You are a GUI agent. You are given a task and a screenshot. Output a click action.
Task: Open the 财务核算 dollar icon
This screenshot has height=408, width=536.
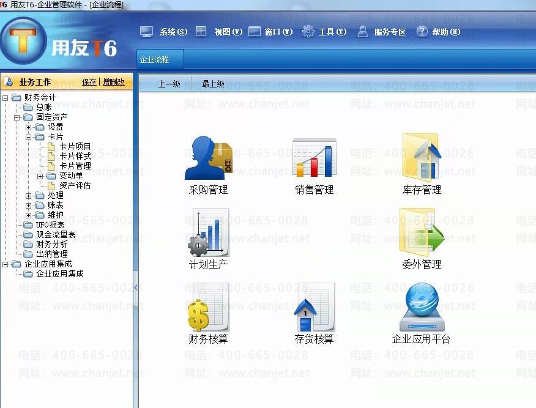[208, 307]
